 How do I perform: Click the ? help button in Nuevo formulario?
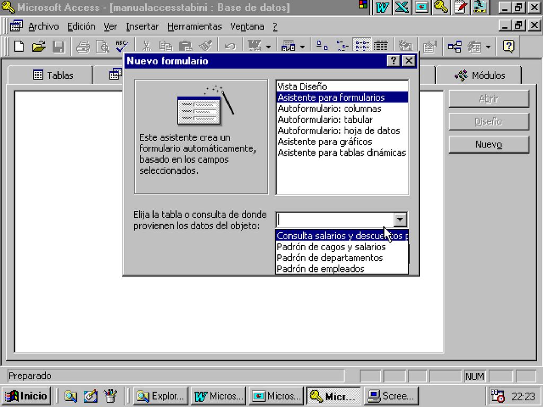[x=393, y=61]
